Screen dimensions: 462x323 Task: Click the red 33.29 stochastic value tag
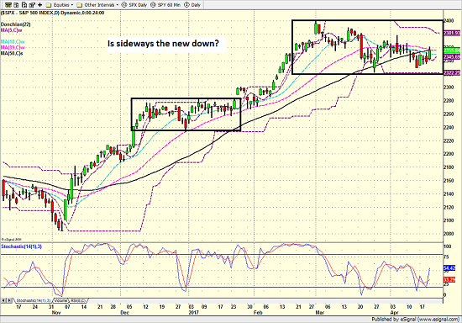click(x=449, y=279)
